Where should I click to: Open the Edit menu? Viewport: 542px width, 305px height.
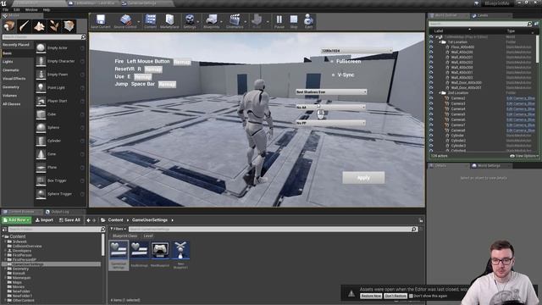point(17,10)
